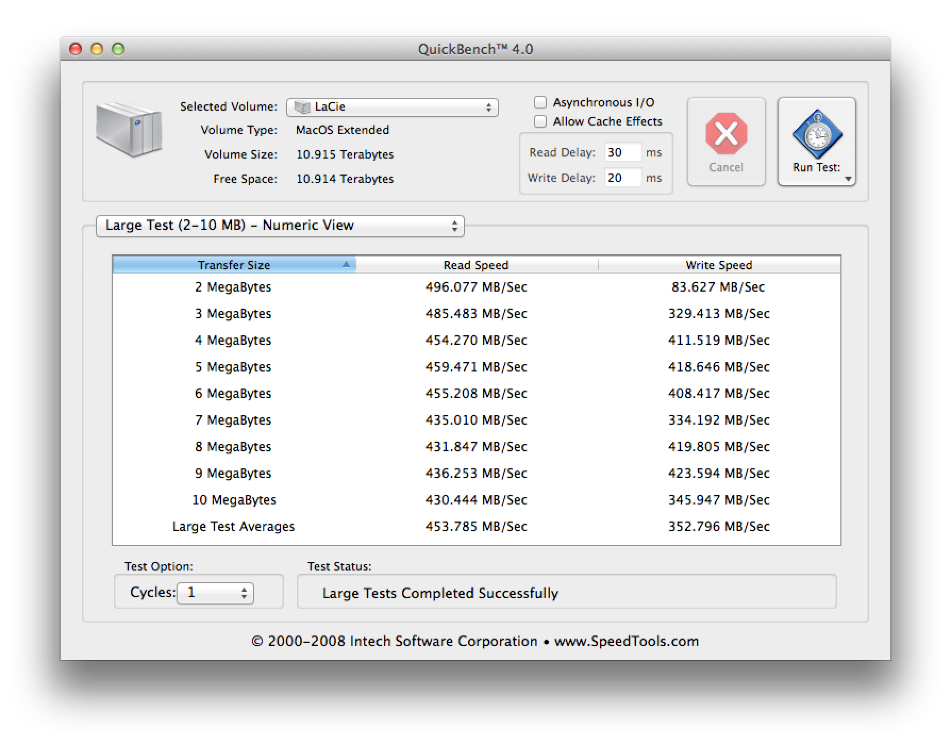Click write speed 334.192 MB/Sec
The height and width of the screenshot is (744, 951).
click(x=719, y=420)
